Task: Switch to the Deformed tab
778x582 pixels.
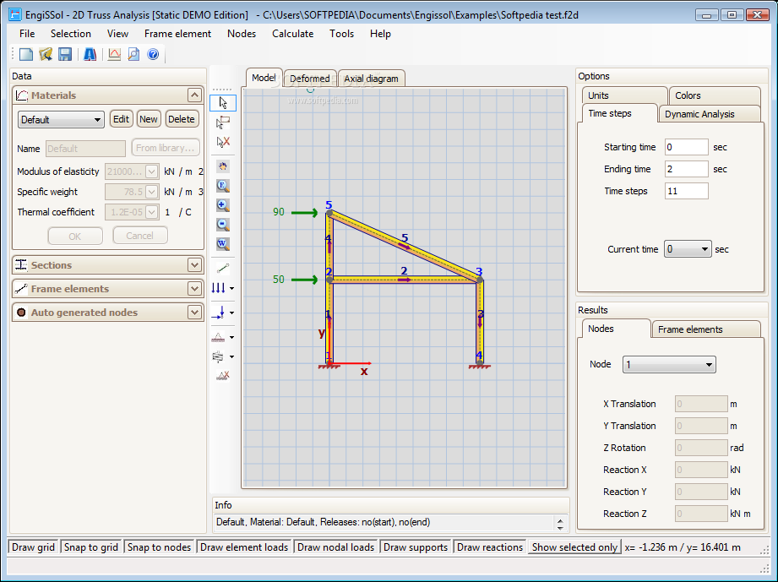Action: [310, 79]
